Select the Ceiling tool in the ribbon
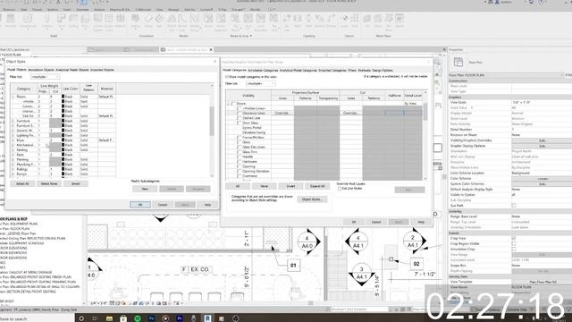 click(x=73, y=21)
